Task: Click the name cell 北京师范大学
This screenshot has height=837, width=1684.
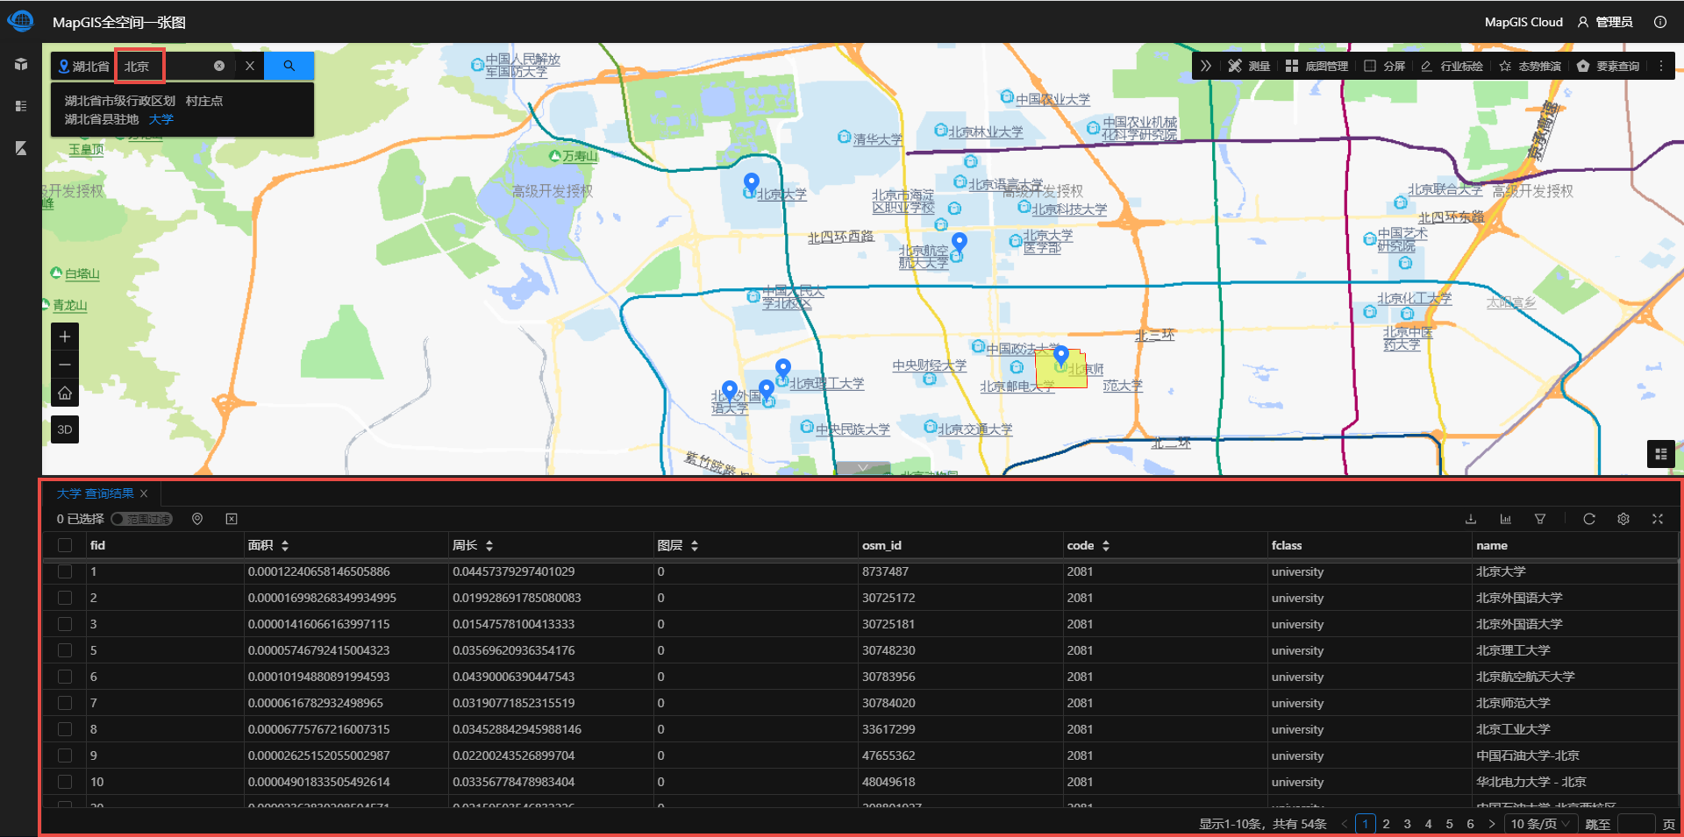Action: point(1513,703)
